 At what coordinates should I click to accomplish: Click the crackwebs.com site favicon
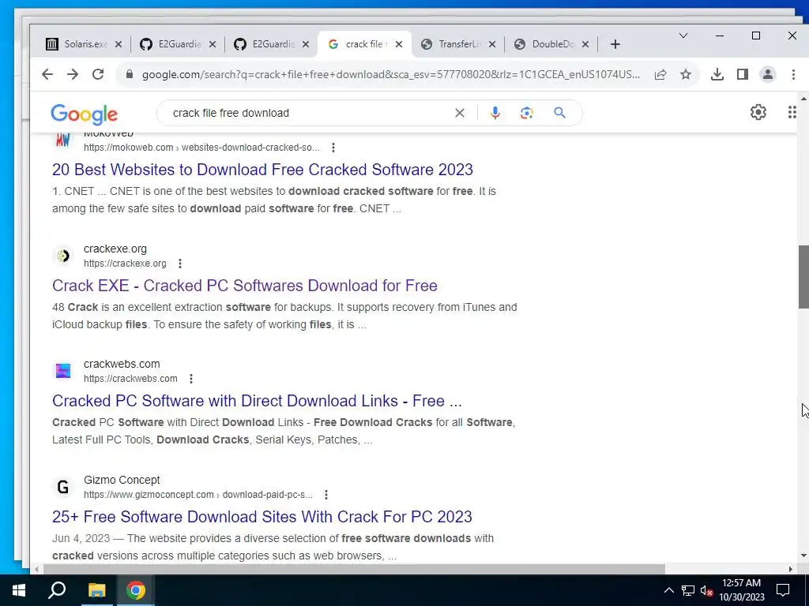coord(63,371)
